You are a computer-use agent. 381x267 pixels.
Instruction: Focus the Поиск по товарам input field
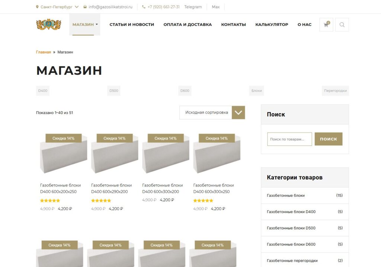289,139
